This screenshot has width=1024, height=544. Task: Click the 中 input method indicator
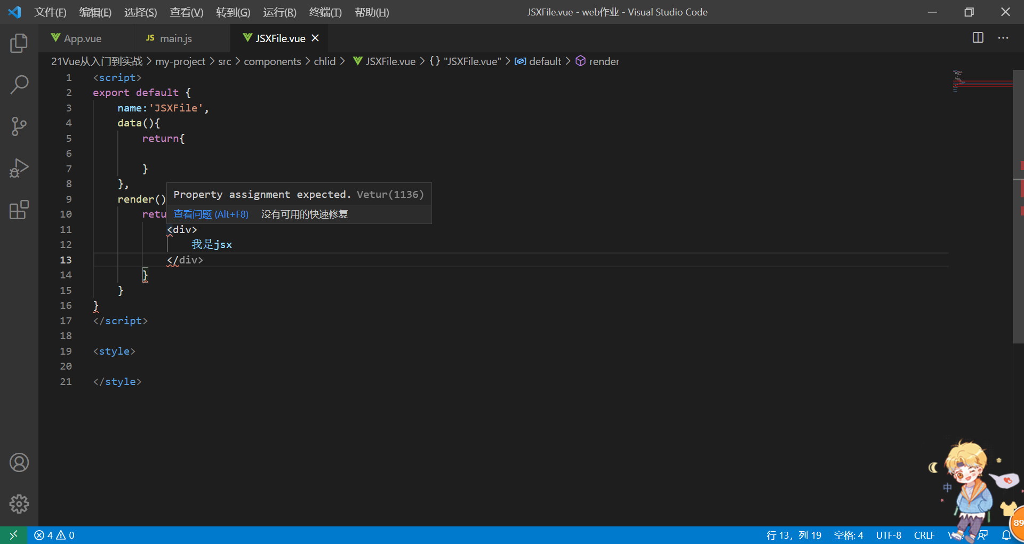click(947, 487)
